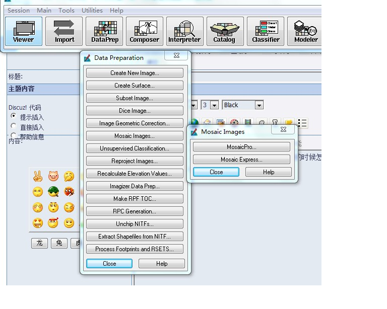Start Unsupervised Classification
The height and width of the screenshot is (309, 387).
click(135, 148)
